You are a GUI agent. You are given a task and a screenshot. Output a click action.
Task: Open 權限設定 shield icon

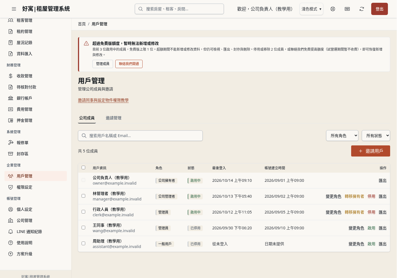(x=11, y=187)
